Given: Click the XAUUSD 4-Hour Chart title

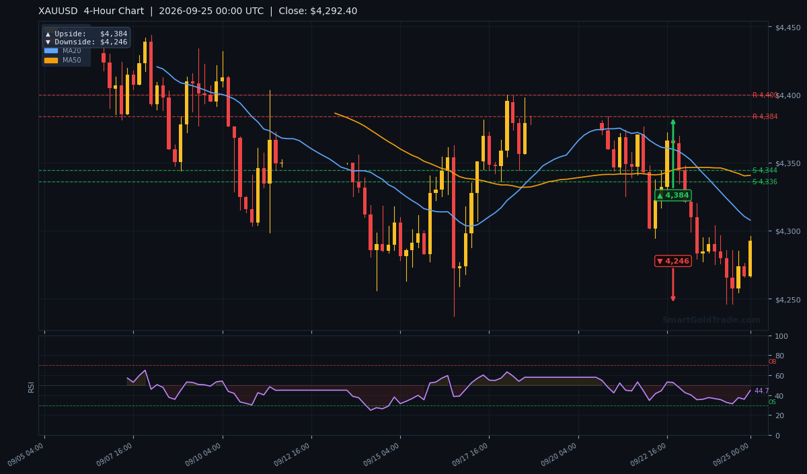Looking at the screenshot, I should pyautogui.click(x=198, y=11).
